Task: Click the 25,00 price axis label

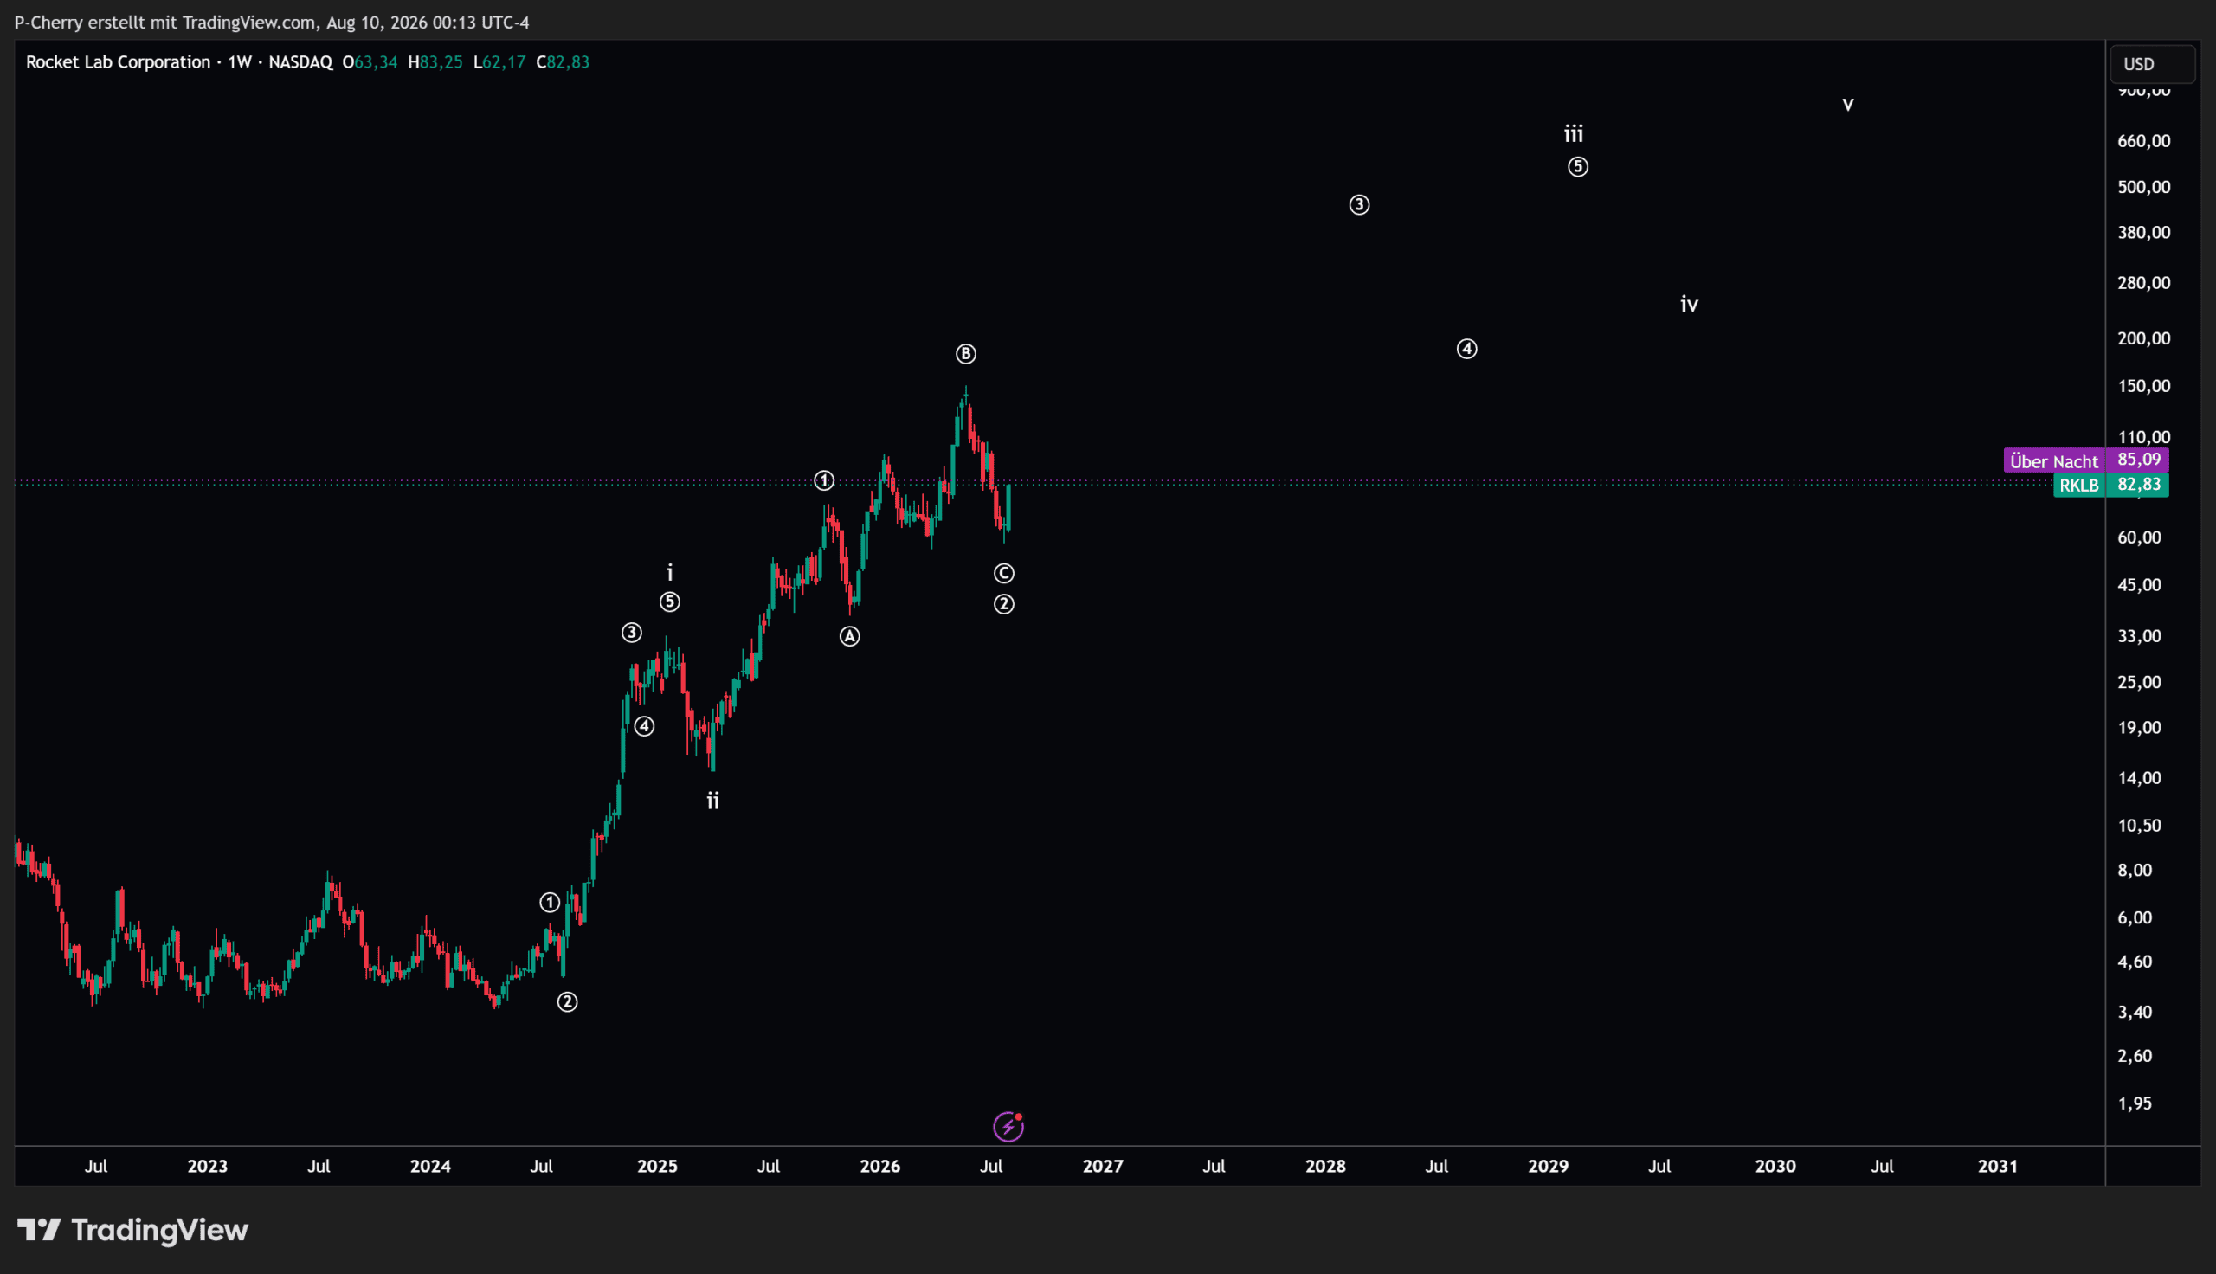Action: pyautogui.click(x=2139, y=682)
